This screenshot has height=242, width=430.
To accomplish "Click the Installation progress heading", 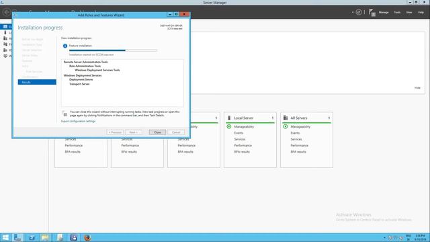I will pos(40,28).
